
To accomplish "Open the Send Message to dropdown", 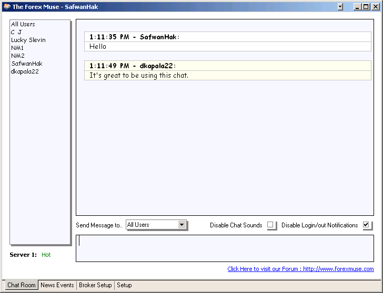I will click(x=182, y=225).
